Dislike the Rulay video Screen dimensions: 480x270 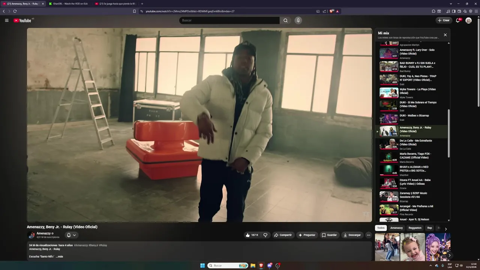[x=265, y=235]
